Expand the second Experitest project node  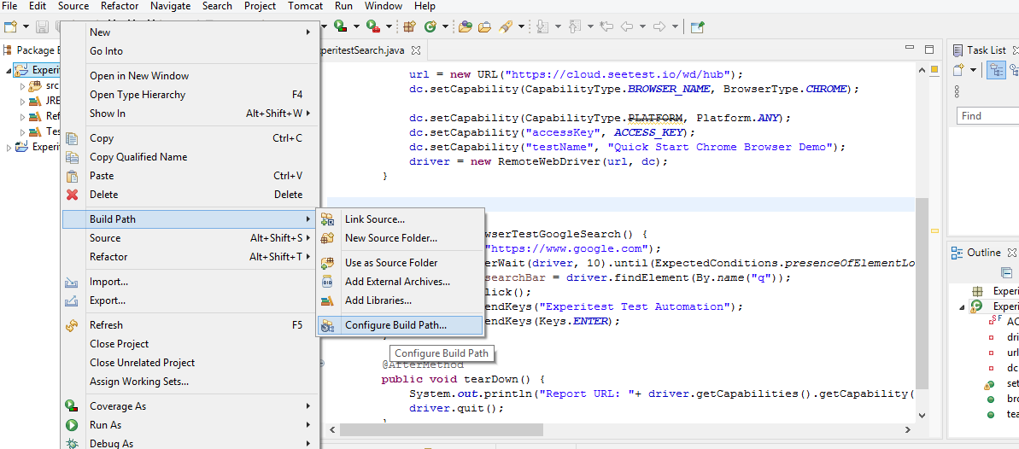point(9,148)
